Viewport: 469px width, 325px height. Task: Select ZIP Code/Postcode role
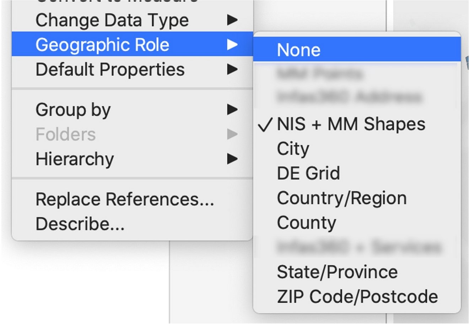357,297
